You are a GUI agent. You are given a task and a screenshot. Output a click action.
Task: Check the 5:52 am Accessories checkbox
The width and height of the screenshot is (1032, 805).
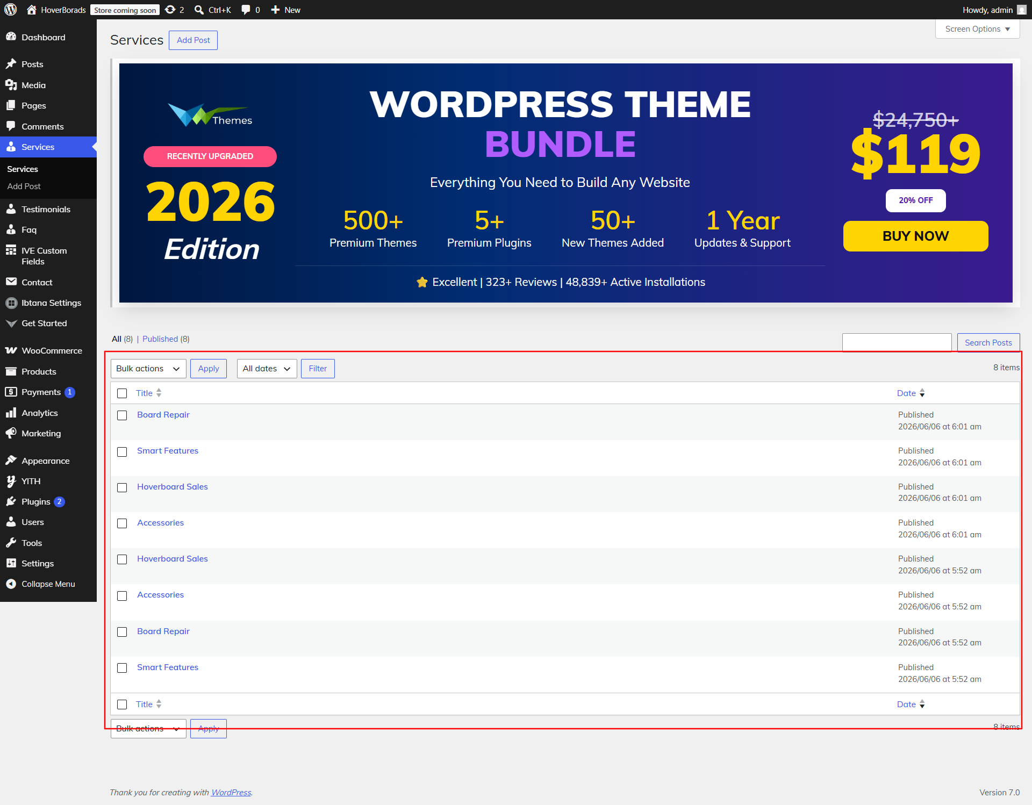[x=122, y=595]
